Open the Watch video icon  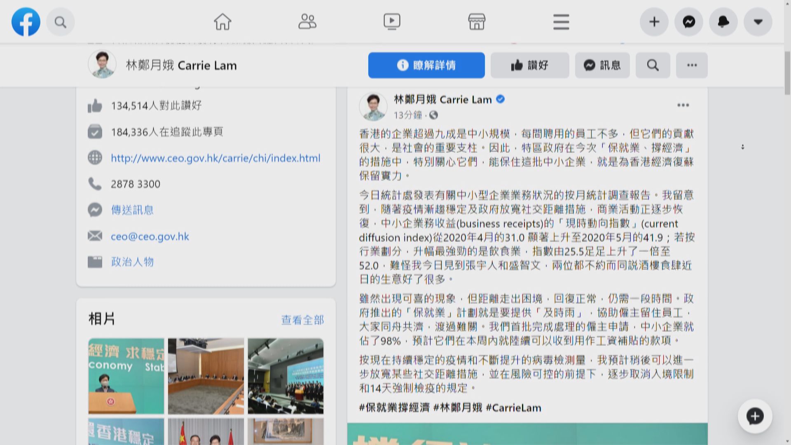[x=391, y=22]
